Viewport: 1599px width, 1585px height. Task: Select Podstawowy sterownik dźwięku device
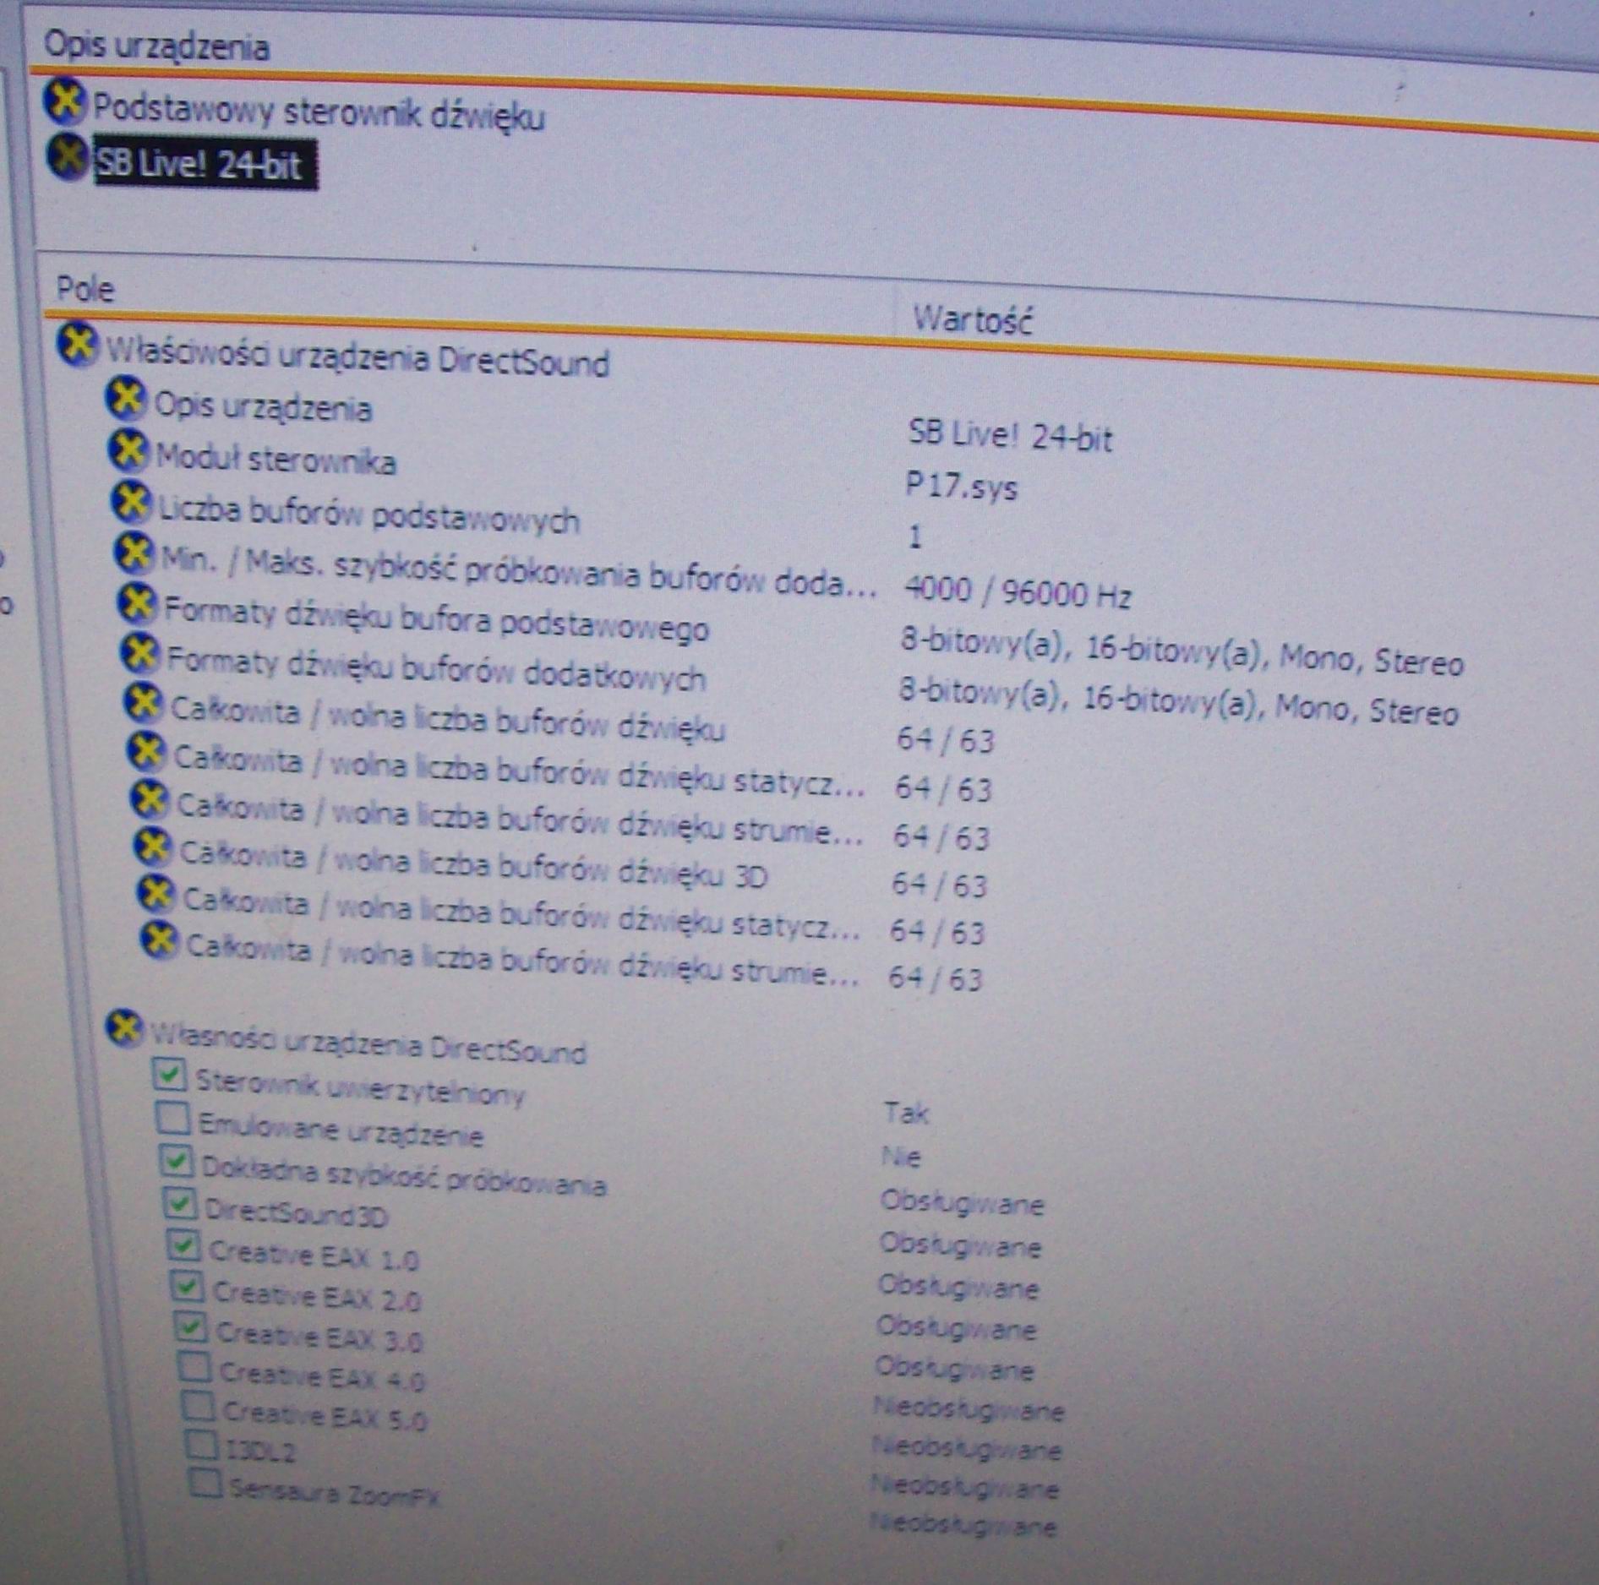tap(319, 113)
